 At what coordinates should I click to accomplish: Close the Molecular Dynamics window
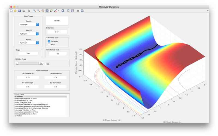pos(11,7)
